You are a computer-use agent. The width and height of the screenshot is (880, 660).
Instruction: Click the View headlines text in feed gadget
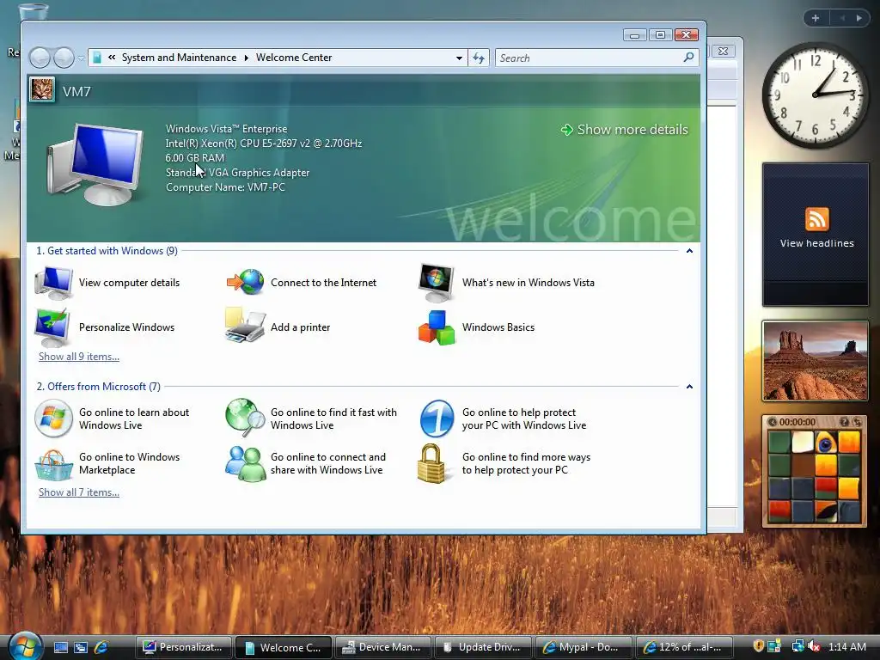click(x=816, y=243)
